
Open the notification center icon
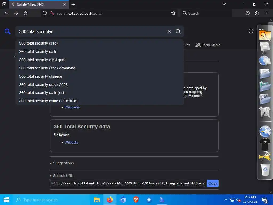[265, 200]
